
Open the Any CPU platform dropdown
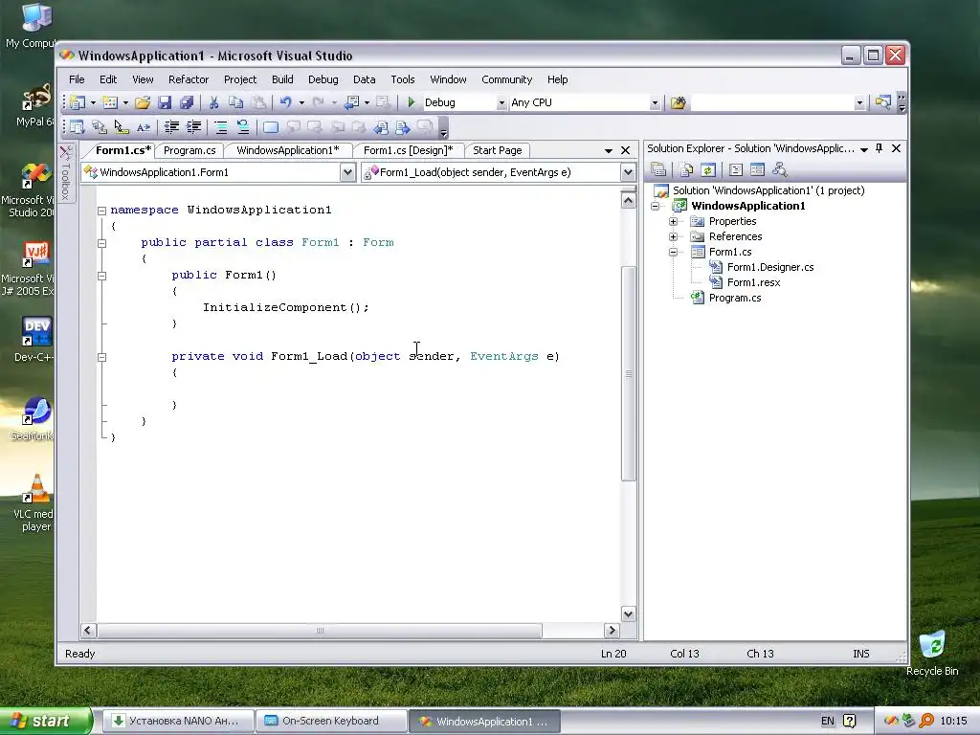[655, 103]
